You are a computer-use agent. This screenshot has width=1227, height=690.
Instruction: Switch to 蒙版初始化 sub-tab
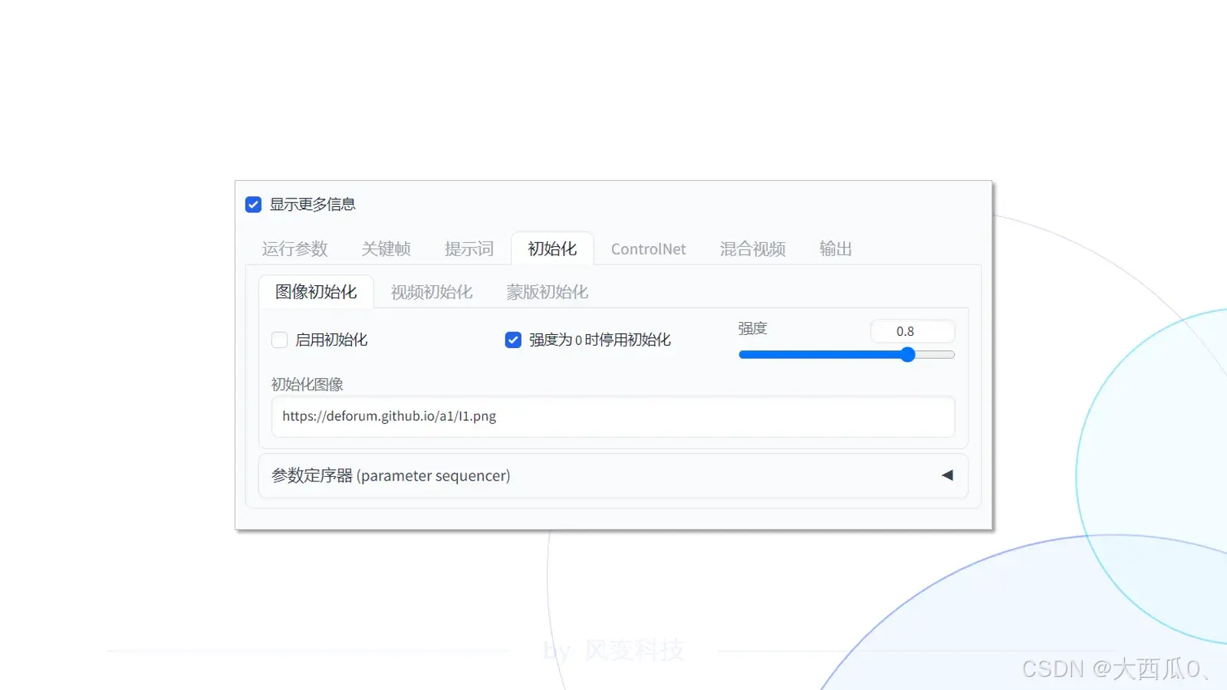click(x=547, y=292)
